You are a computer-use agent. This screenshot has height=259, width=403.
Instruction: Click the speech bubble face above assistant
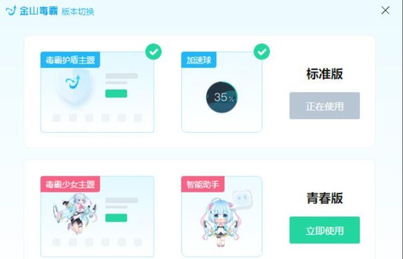click(x=242, y=199)
